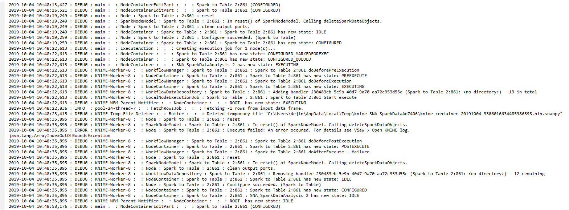Select the first log line timestamped 10:48:13,427
The width and height of the screenshot is (569, 210).
(x=144, y=5)
